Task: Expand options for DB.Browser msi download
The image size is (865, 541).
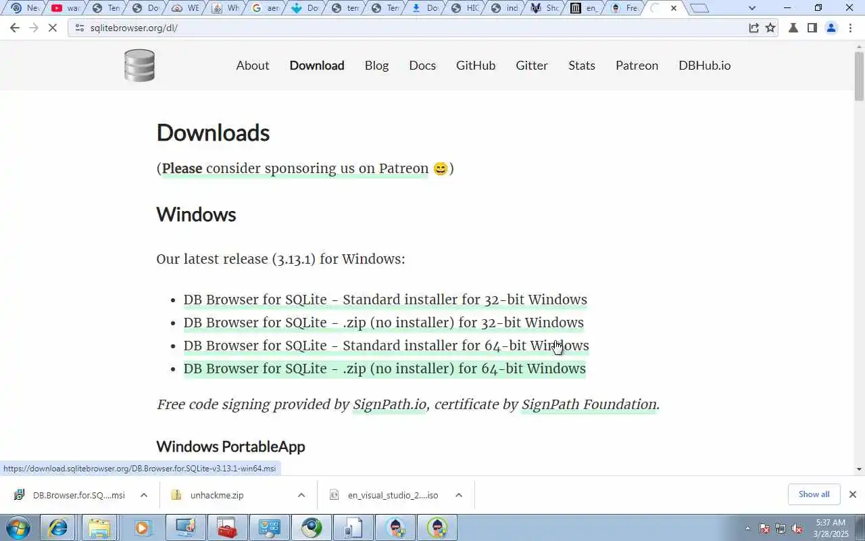Action: click(x=144, y=495)
